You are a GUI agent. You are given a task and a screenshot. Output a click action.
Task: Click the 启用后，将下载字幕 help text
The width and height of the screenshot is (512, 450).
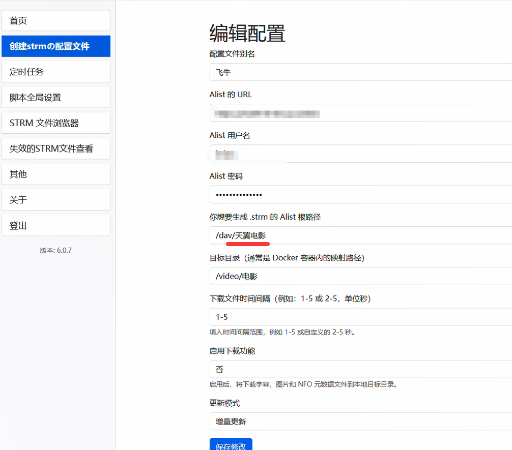coord(303,384)
